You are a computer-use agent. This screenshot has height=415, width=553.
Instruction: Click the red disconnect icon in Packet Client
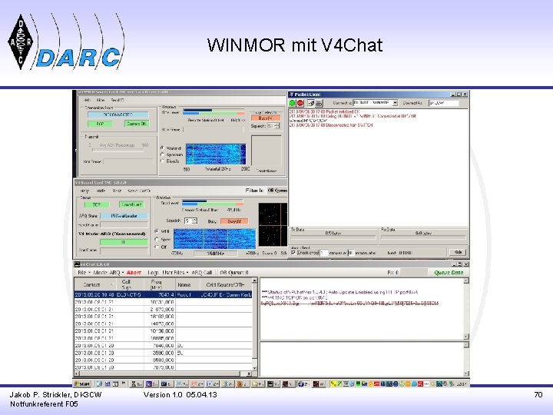coord(300,103)
